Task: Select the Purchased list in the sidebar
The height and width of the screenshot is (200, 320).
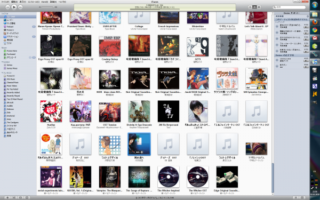Action: pyautogui.click(x=11, y=54)
